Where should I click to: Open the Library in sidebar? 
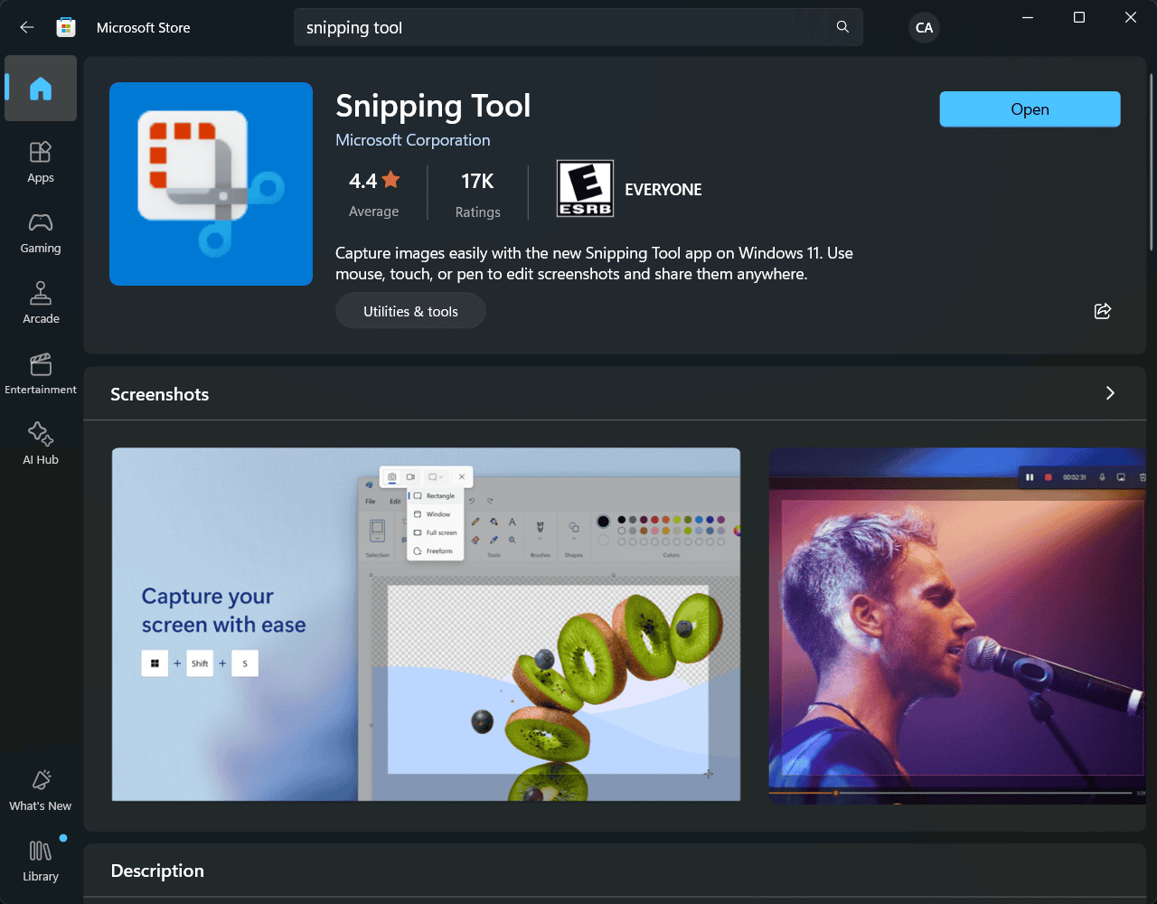coord(41,861)
